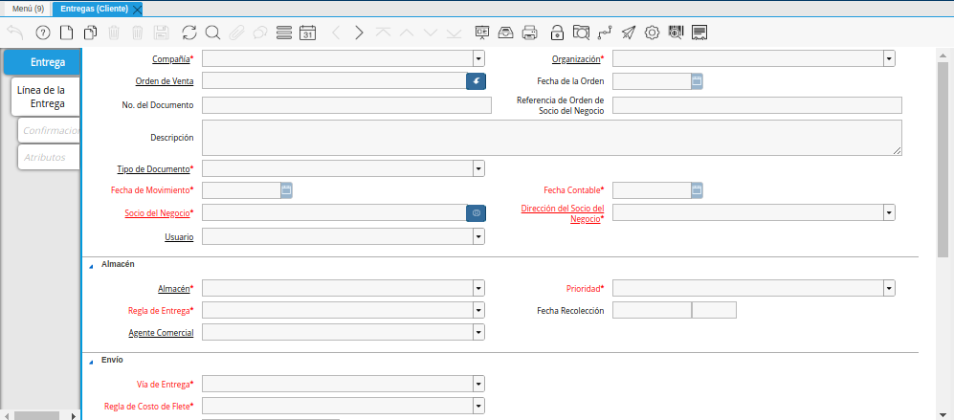Select the Entrega side tab
Screen dimensions: 954x420
click(x=42, y=62)
